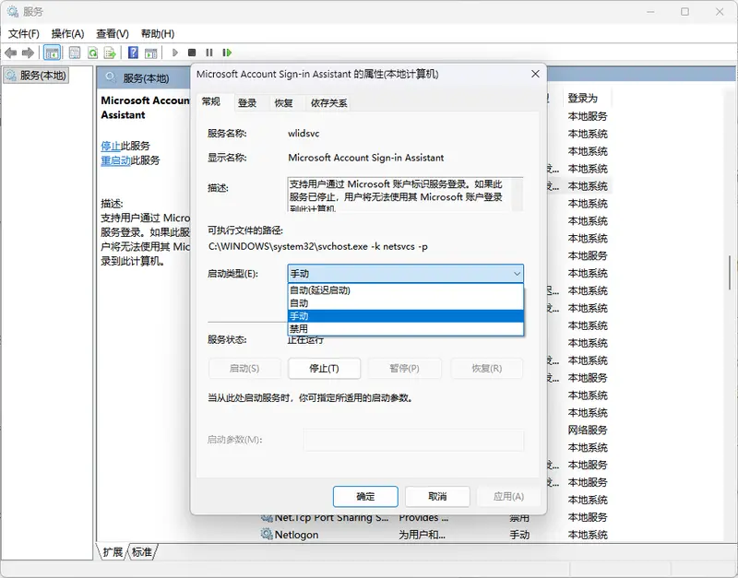Image resolution: width=738 pixels, height=578 pixels.
Task: Select the Net.Tcp Port Sharing service row
Action: pyautogui.click(x=433, y=518)
